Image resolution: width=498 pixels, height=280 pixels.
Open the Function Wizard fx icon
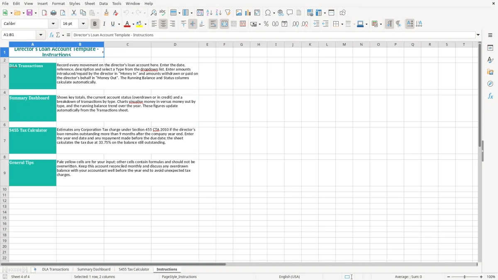[x=52, y=35]
